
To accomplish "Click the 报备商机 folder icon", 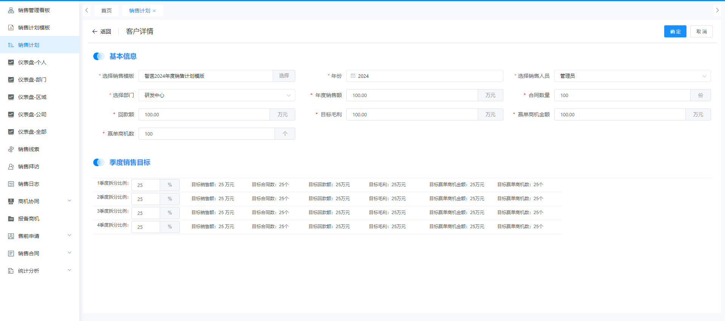I will pos(11,219).
